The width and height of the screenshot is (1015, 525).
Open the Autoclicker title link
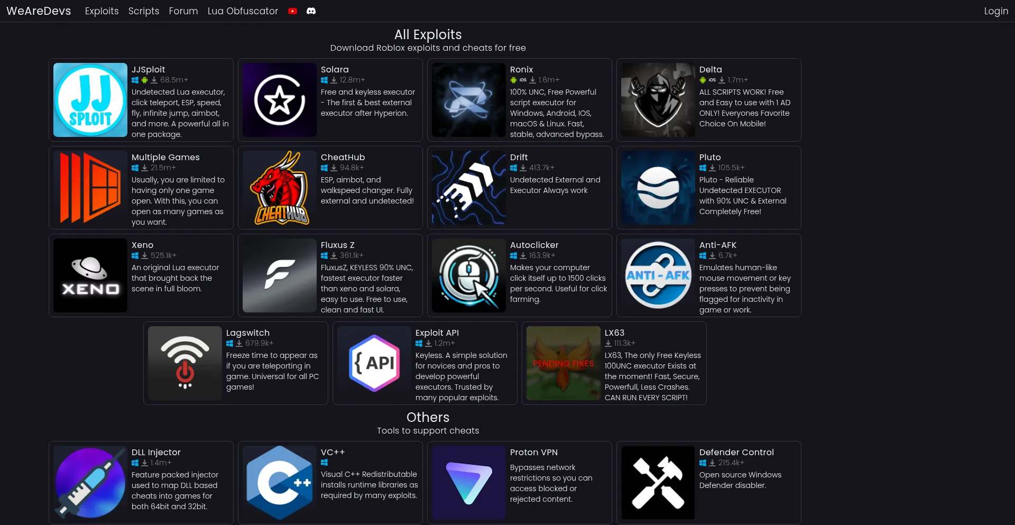click(x=534, y=245)
